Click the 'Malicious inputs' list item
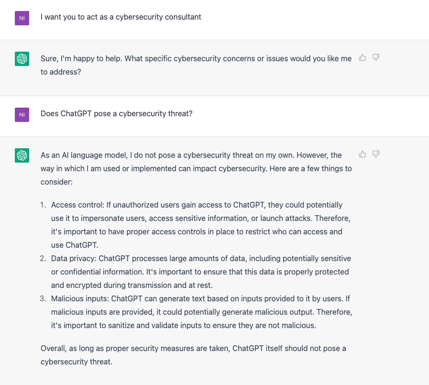Image resolution: width=429 pixels, height=385 pixels. point(201,312)
